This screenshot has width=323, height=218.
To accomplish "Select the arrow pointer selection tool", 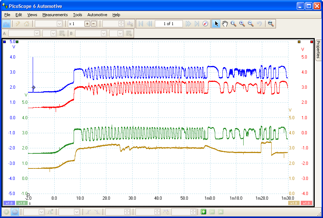I will coord(216,24).
